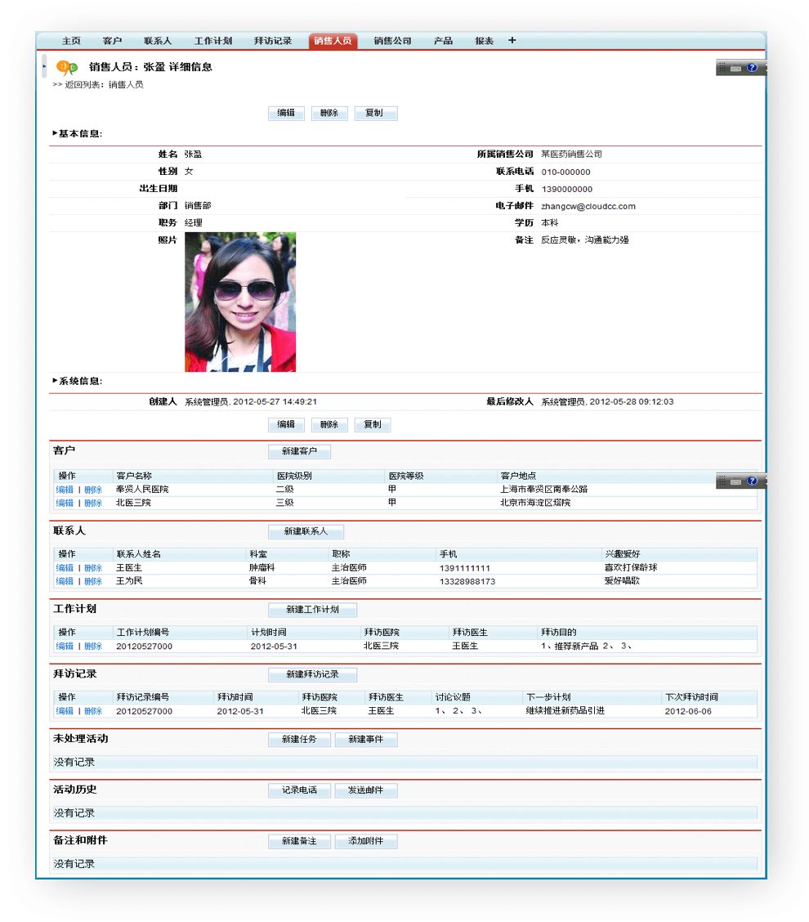Click the 新建联系人 button
The image size is (809, 922).
tap(306, 531)
